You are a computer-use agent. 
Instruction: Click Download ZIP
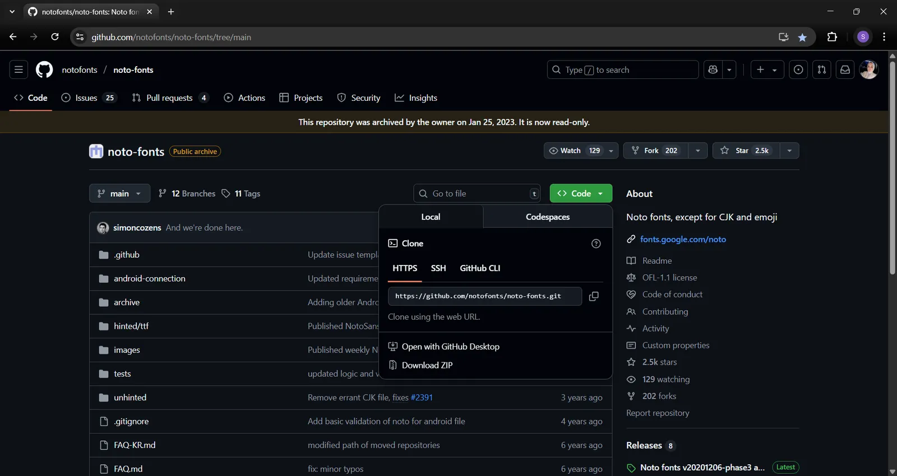click(420, 365)
